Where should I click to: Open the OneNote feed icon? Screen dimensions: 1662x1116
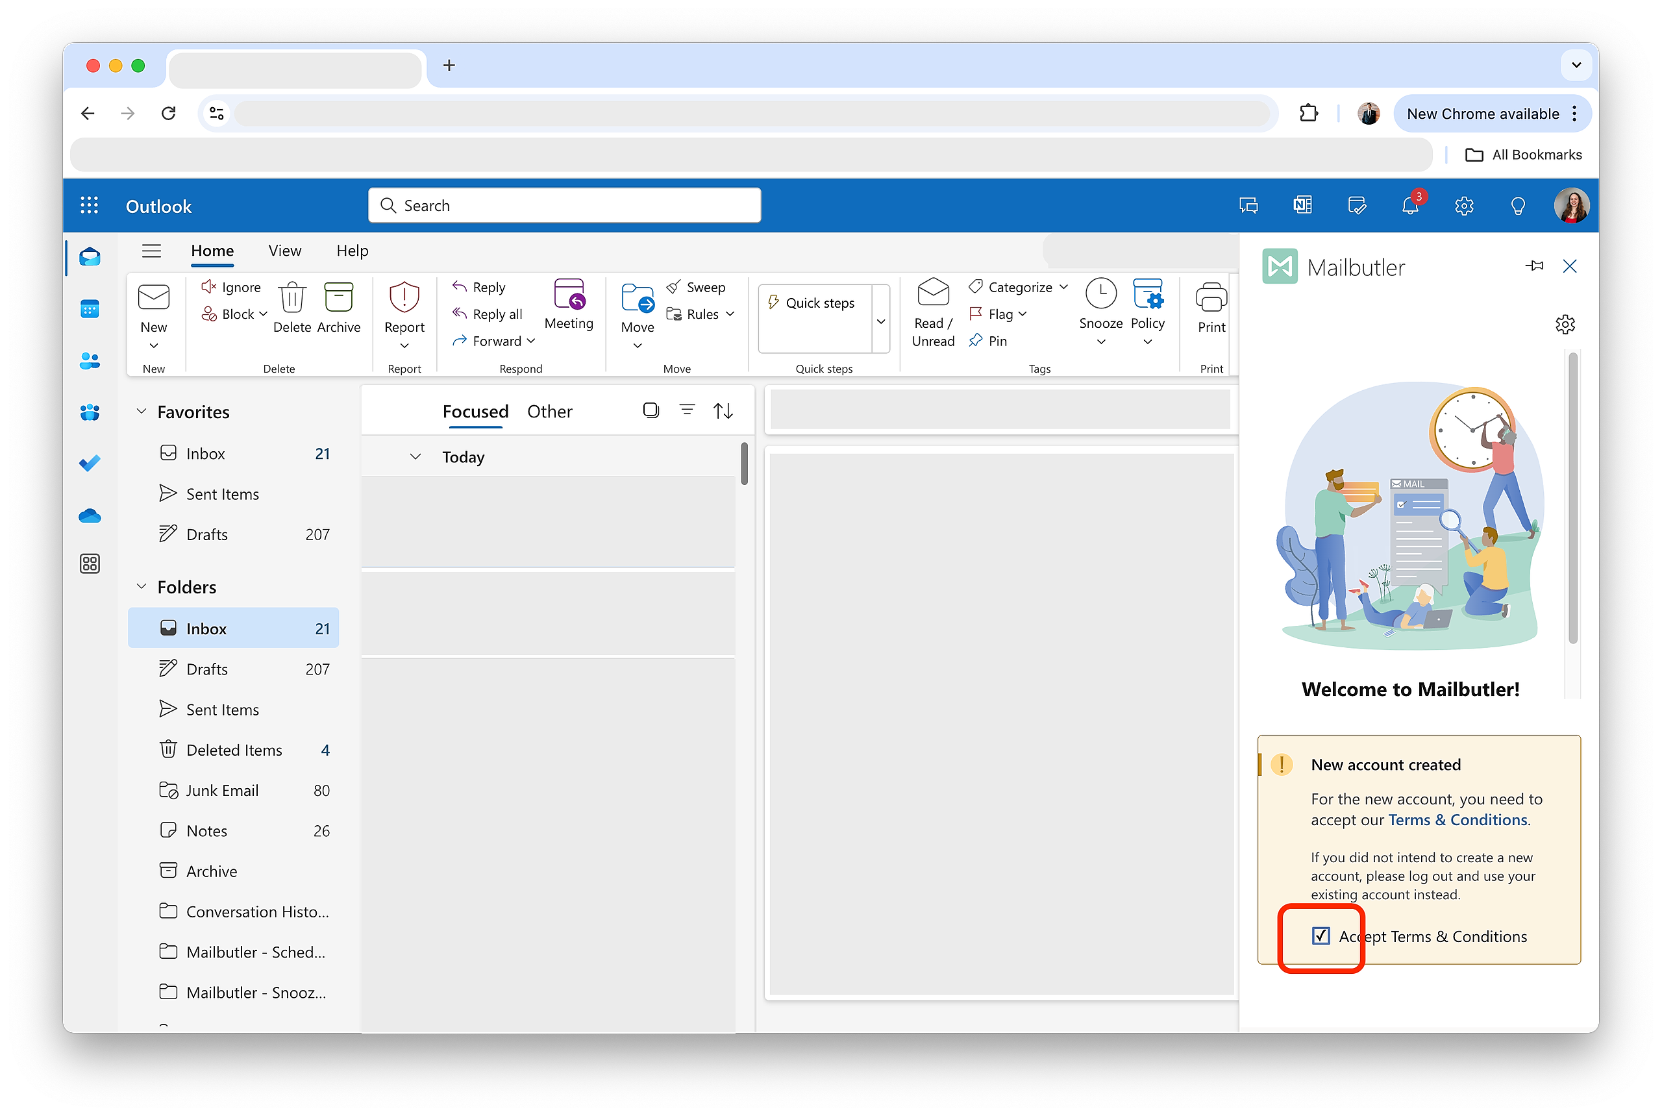pyautogui.click(x=1302, y=206)
